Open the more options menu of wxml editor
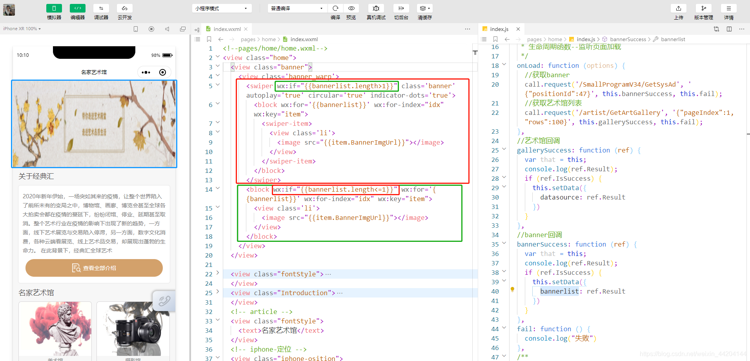This screenshot has height=361, width=750. [x=468, y=29]
